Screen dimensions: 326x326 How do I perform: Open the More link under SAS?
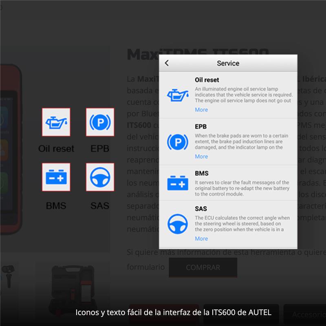pyautogui.click(x=201, y=238)
